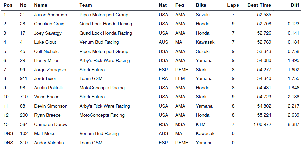Click Venum Bud Racing in Matt Moss row
Viewport: 305px width, 149px height.
point(99,134)
